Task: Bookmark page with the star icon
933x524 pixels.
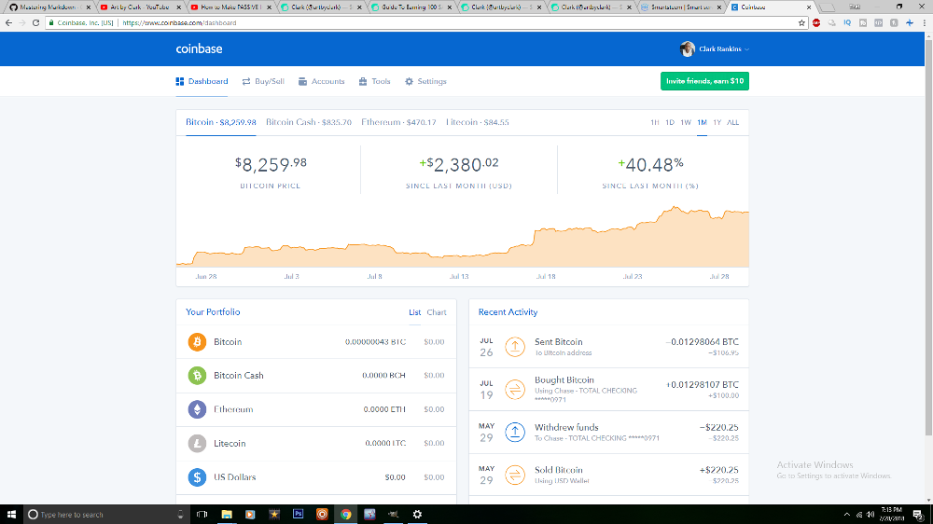Action: (x=801, y=22)
